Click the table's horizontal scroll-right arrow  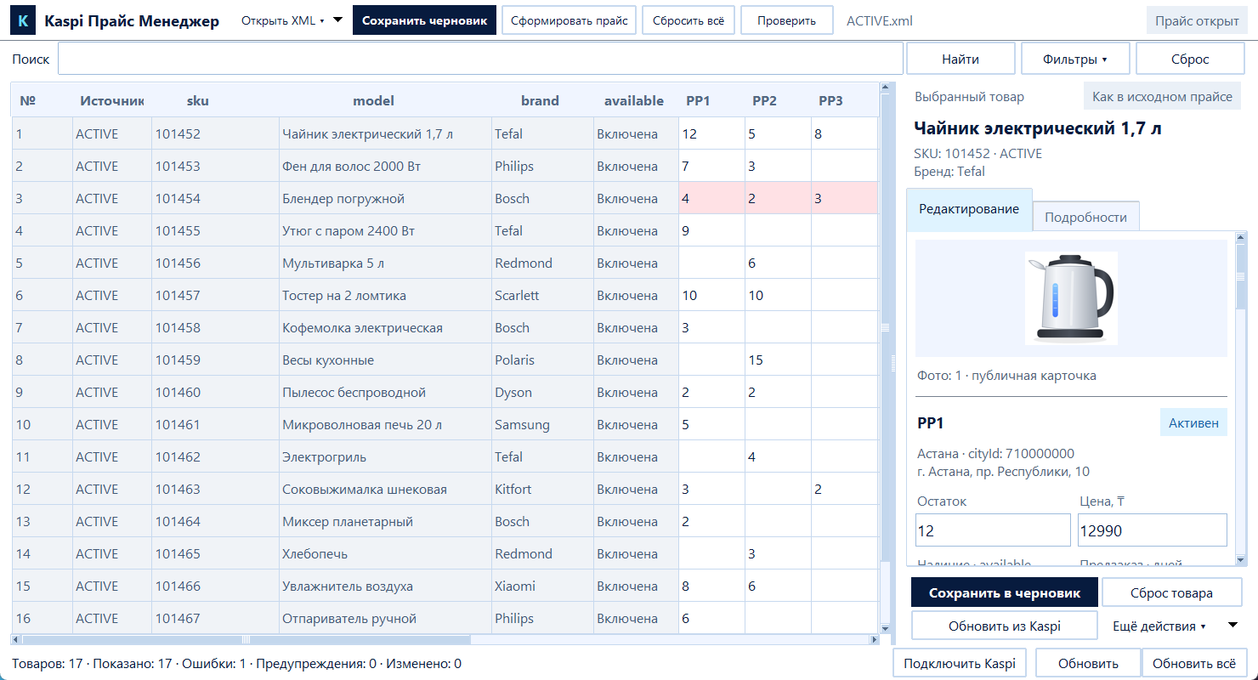click(874, 639)
